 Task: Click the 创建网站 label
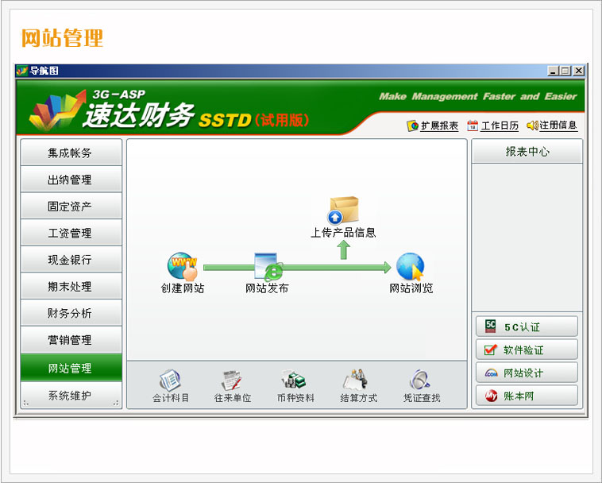[x=183, y=288]
